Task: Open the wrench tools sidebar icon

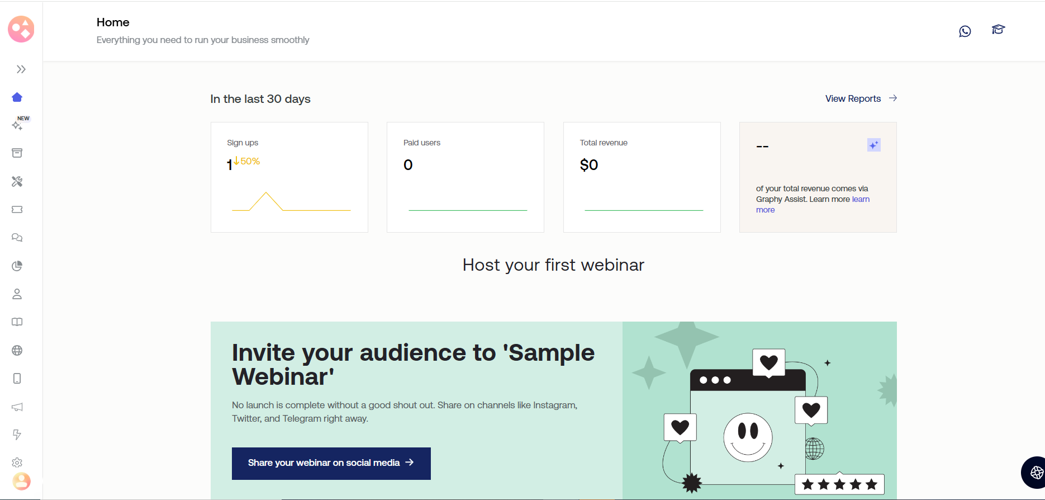Action: [x=17, y=181]
